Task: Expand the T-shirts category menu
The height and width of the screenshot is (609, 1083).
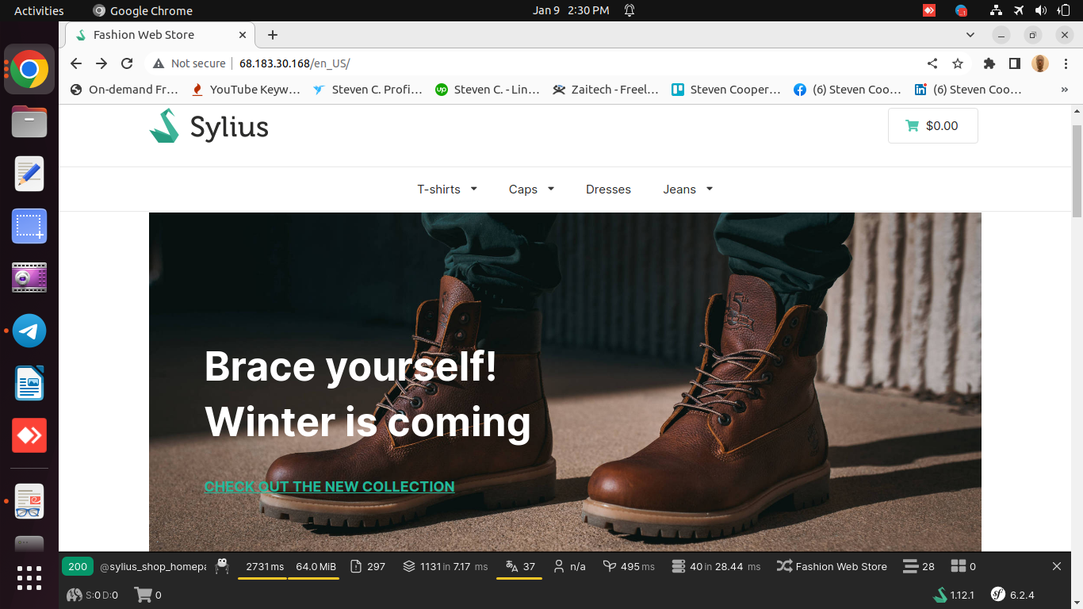Action: (x=446, y=189)
